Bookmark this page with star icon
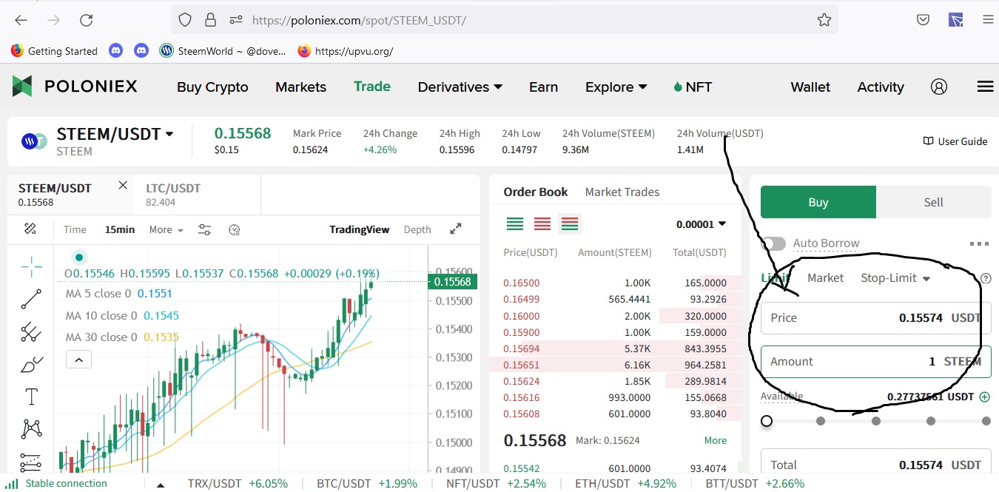999x492 pixels. pos(824,20)
